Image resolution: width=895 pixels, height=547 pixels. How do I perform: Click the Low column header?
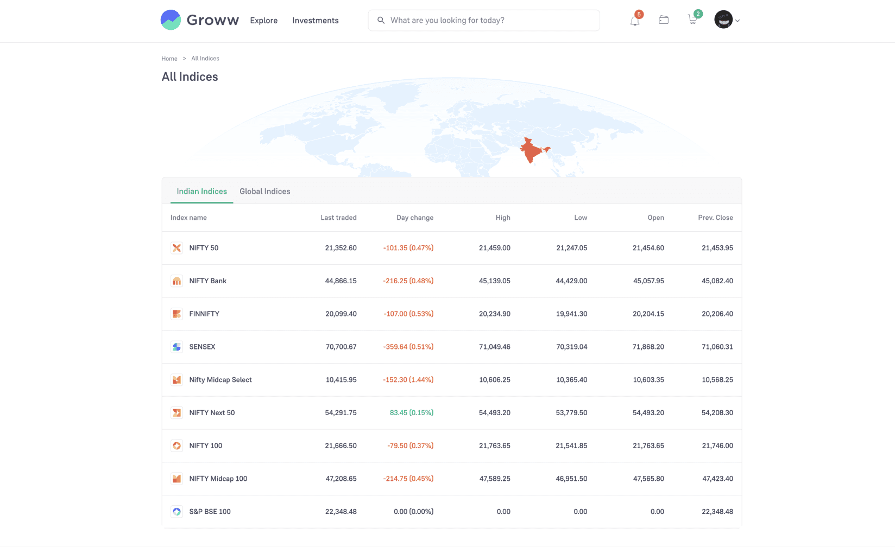(x=581, y=218)
